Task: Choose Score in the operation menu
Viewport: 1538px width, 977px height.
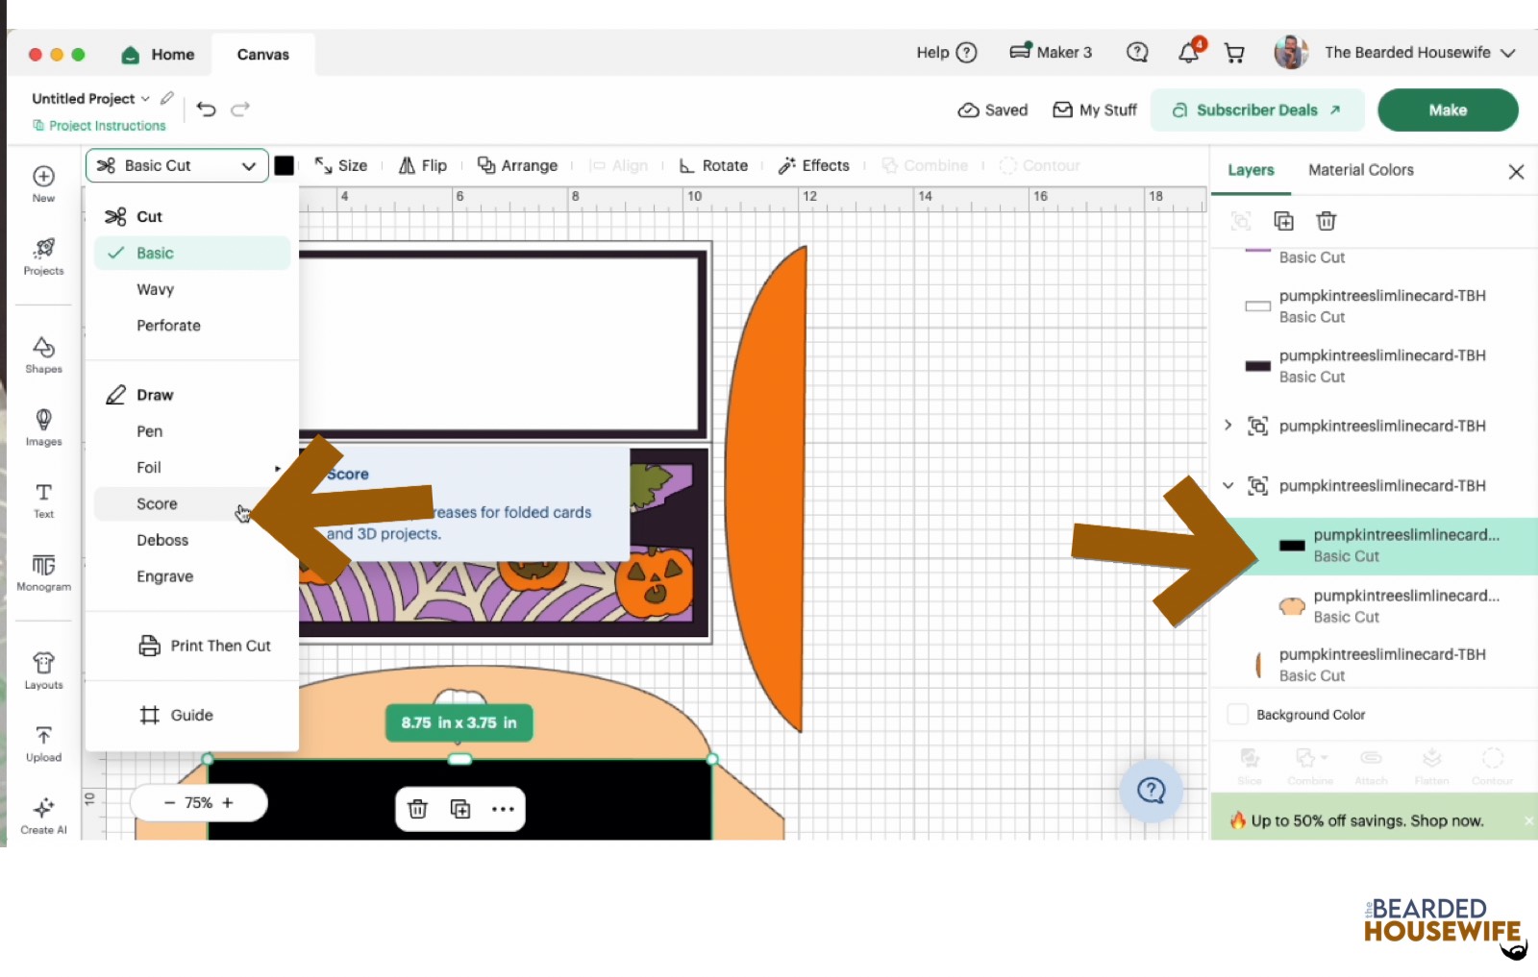Action: (192, 504)
